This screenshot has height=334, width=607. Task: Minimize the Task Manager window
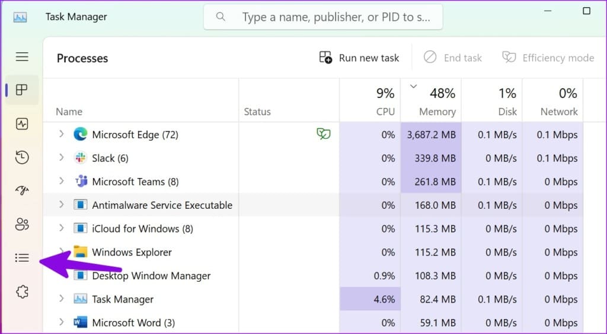(x=548, y=11)
